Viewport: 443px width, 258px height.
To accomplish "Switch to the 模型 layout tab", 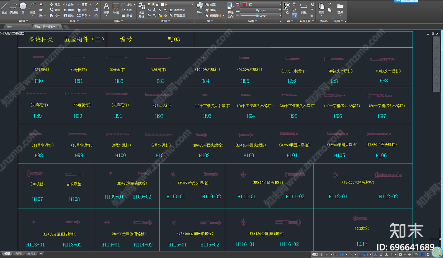I will pos(7,254).
